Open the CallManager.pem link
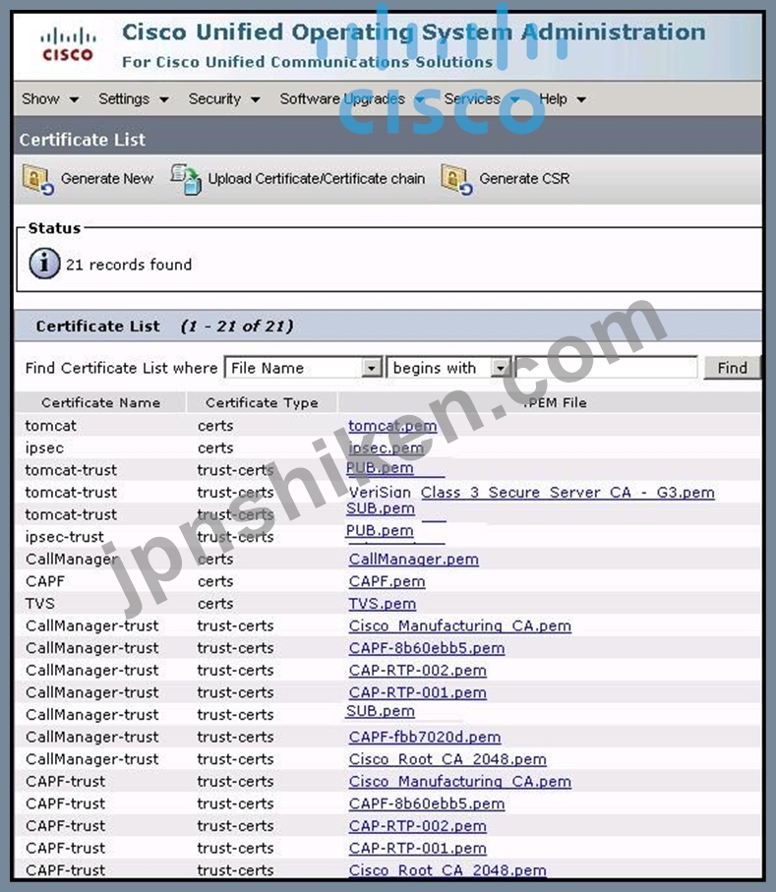The image size is (776, 892). point(414,560)
